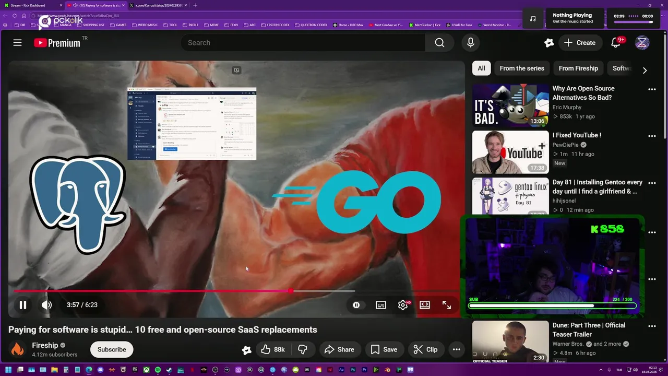The height and width of the screenshot is (376, 668).
Task: Open options menu for Eric Murphy video
Action: [x=652, y=89]
